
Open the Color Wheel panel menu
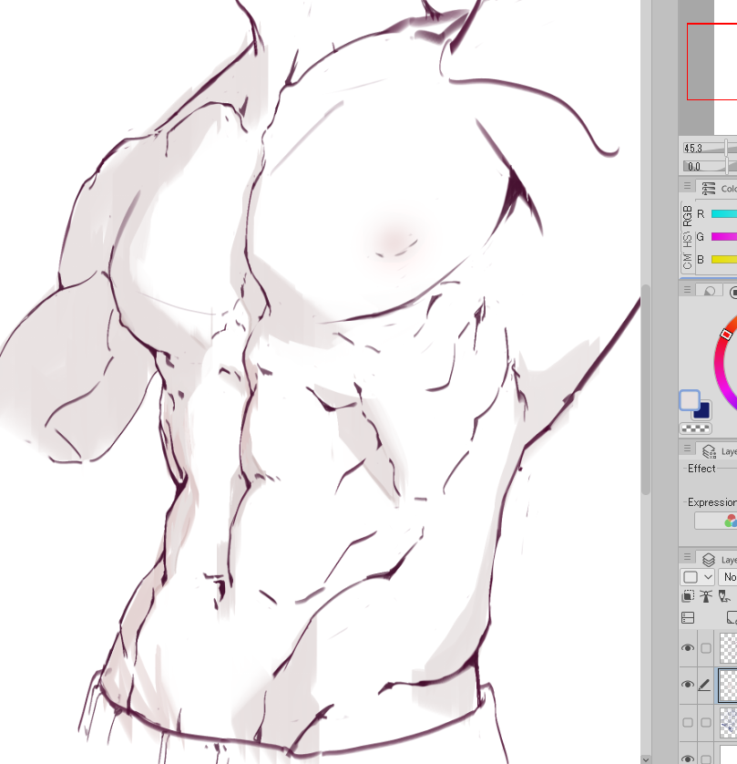pos(687,290)
